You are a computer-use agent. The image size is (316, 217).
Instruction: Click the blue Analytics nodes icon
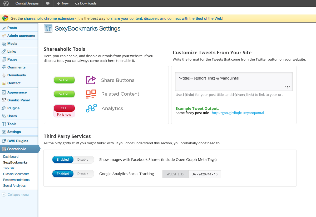[91, 108]
